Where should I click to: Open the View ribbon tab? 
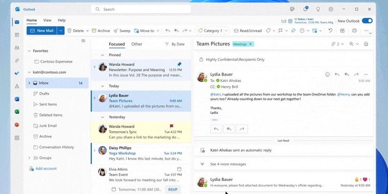click(x=47, y=20)
